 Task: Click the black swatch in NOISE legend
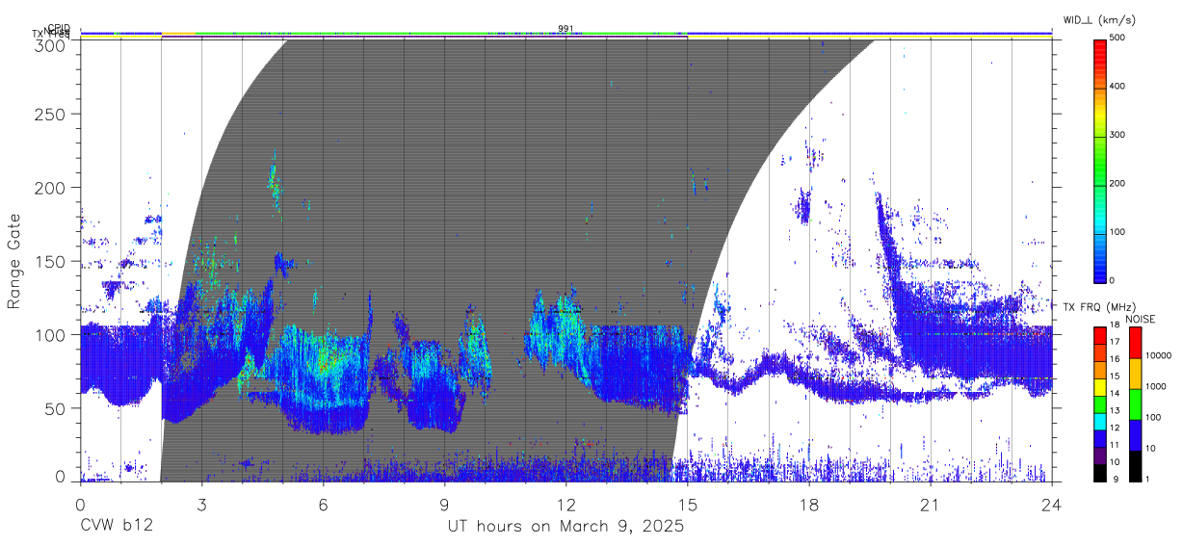click(x=1135, y=466)
